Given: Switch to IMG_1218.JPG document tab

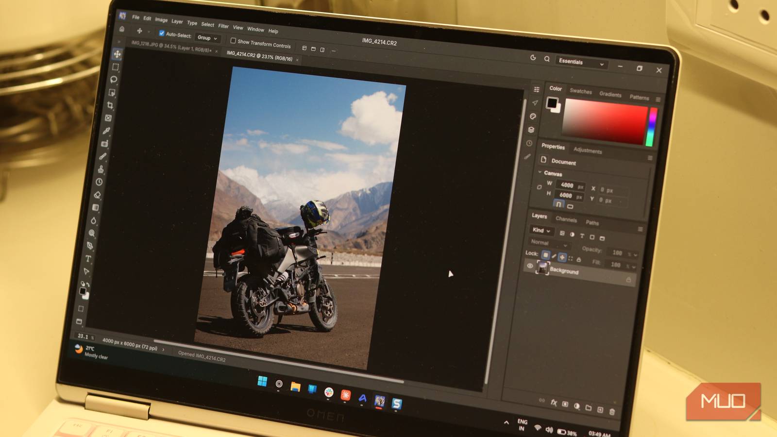Looking at the screenshot, I should (171, 46).
